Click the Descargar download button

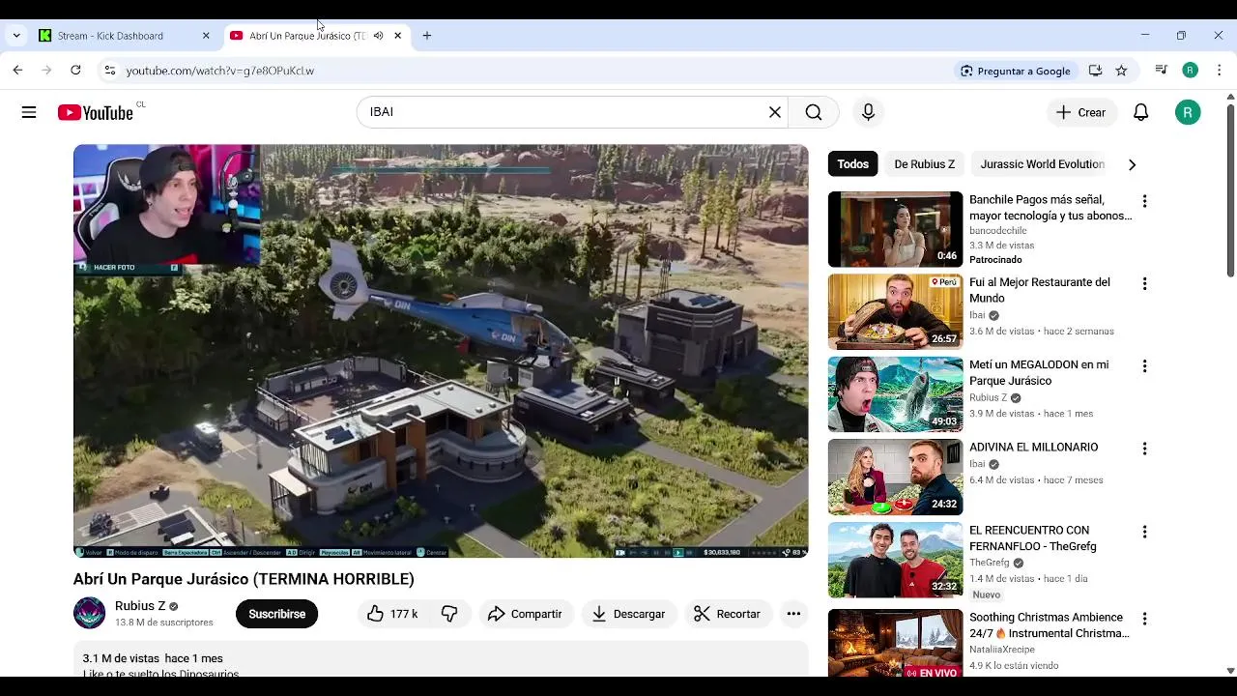point(628,614)
